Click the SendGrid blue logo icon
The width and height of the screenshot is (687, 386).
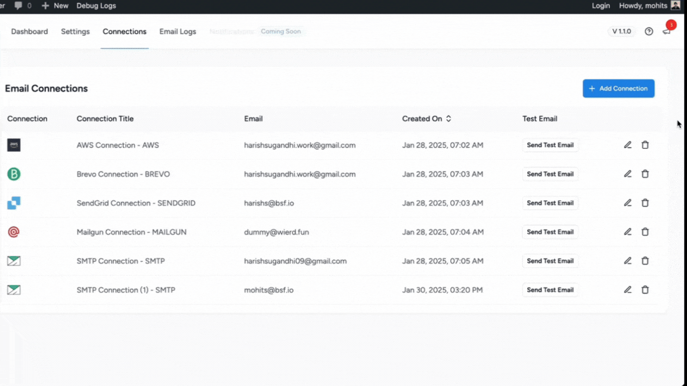point(14,203)
